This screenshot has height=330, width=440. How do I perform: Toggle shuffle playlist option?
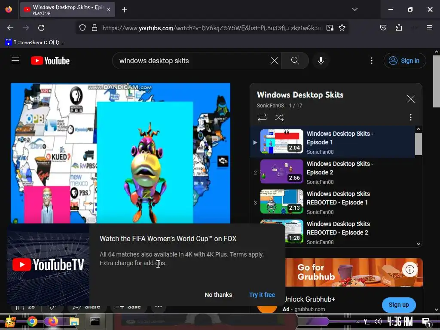pyautogui.click(x=279, y=117)
